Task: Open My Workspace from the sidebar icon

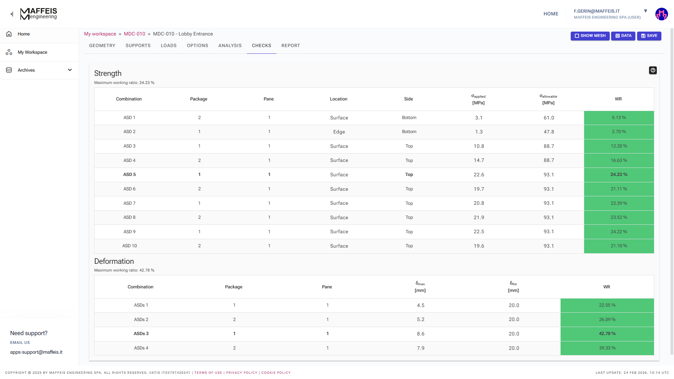Action: [9, 52]
